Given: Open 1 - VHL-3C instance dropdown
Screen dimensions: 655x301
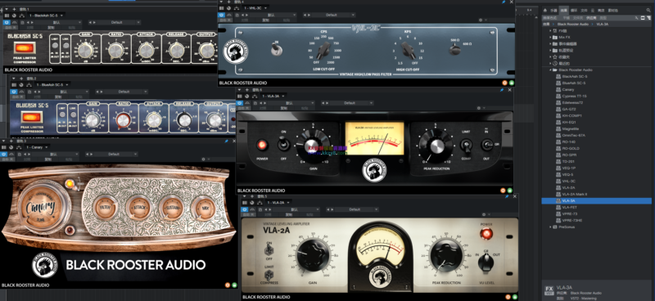Looking at the screenshot, I should pos(255,8).
